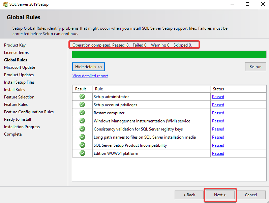Click green check icon for Setup administrator
269x203 pixels.
click(82, 96)
